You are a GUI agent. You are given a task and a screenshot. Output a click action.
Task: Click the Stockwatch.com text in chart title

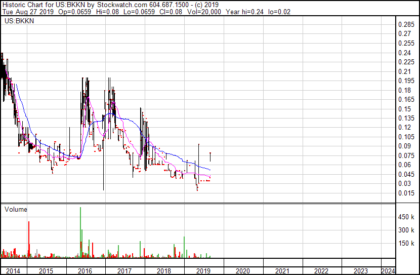coord(122,5)
